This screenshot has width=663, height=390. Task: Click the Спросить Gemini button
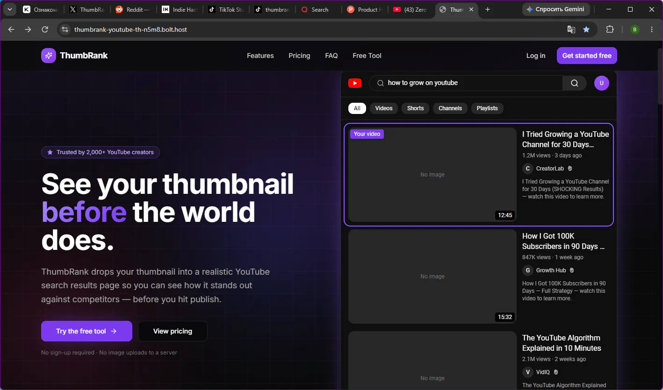tap(556, 9)
